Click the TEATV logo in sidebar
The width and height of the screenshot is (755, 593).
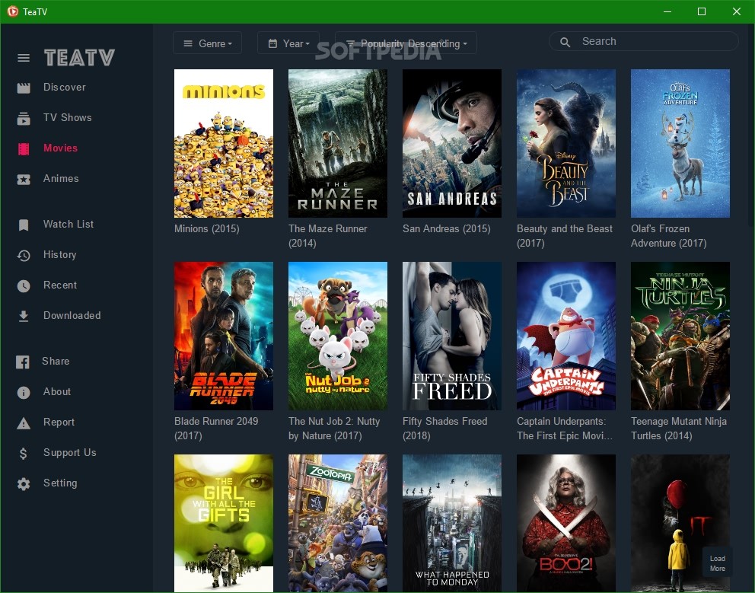[79, 58]
